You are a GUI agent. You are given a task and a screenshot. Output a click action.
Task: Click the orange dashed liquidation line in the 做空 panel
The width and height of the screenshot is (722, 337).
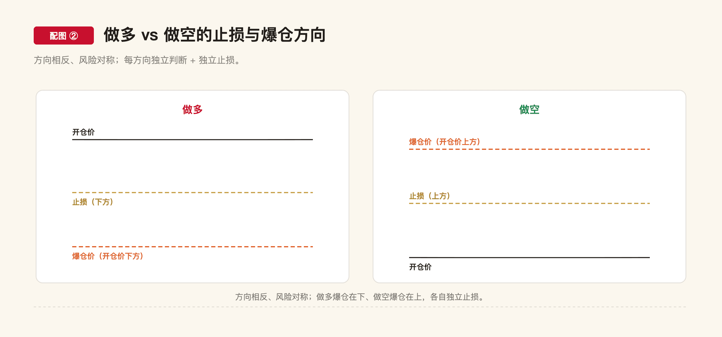click(x=529, y=149)
